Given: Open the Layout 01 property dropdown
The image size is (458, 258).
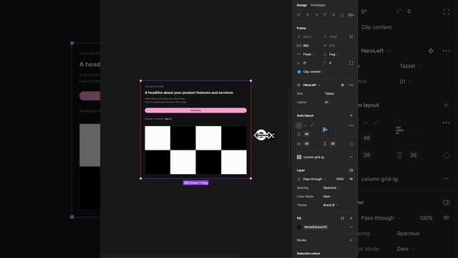Looking at the screenshot, I should click(x=328, y=102).
